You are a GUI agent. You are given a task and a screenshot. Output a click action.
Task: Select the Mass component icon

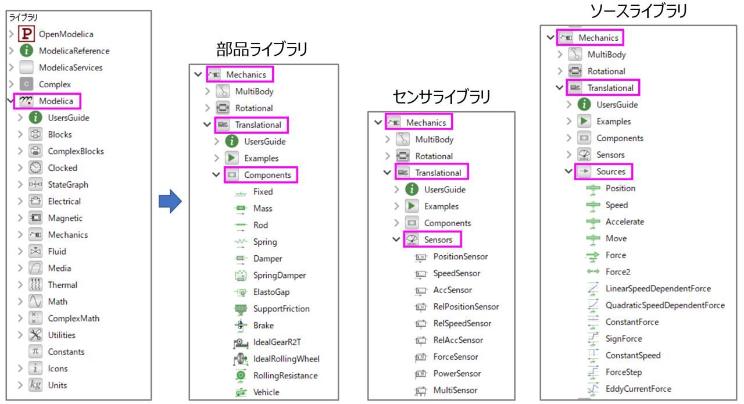pos(239,208)
